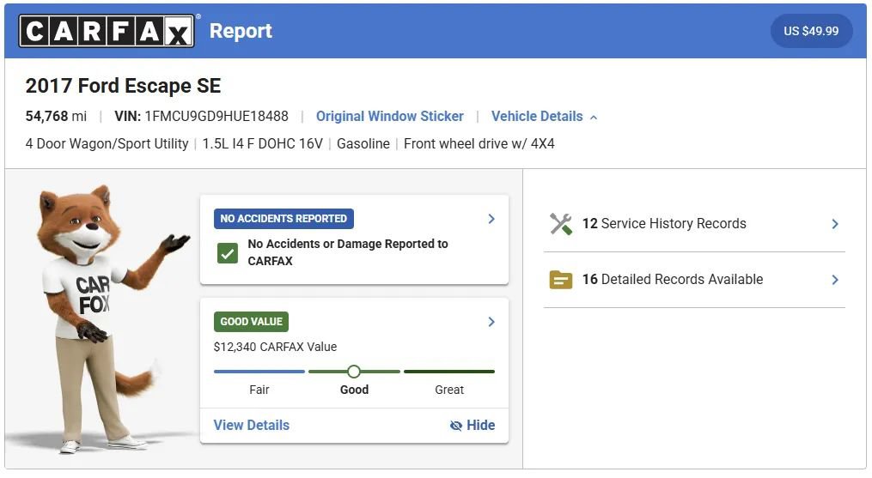Click the wrench and screwdriver service icon
This screenshot has height=478, width=872.
coord(560,224)
